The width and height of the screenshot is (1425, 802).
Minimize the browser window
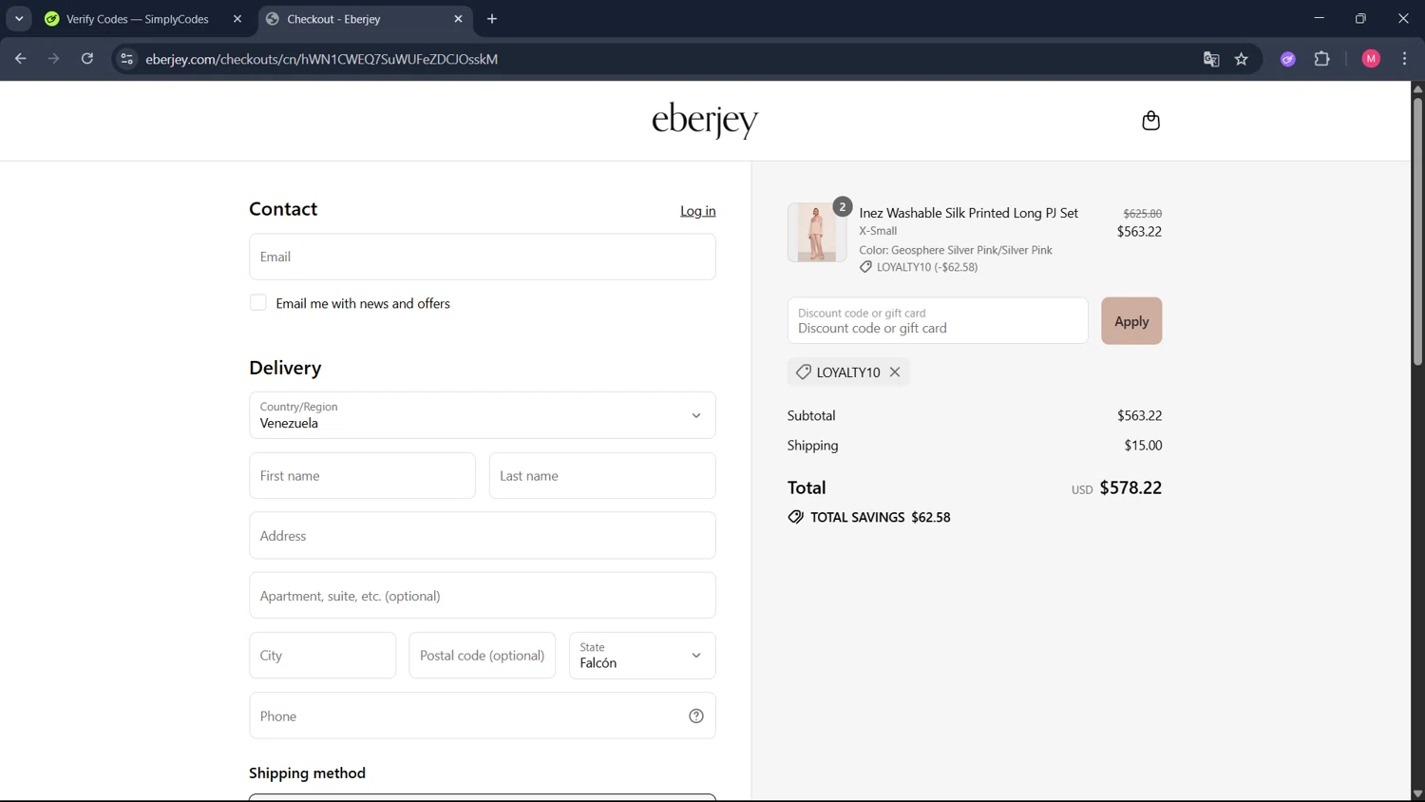tap(1319, 19)
